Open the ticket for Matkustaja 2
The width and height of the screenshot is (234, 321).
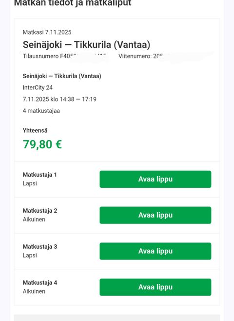pyautogui.click(x=155, y=215)
